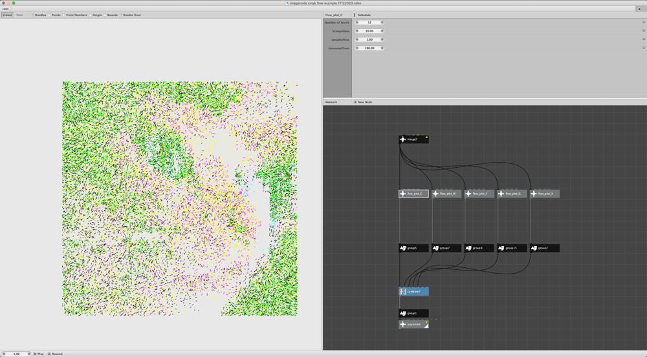Click the Amountoflines label

coord(338,48)
